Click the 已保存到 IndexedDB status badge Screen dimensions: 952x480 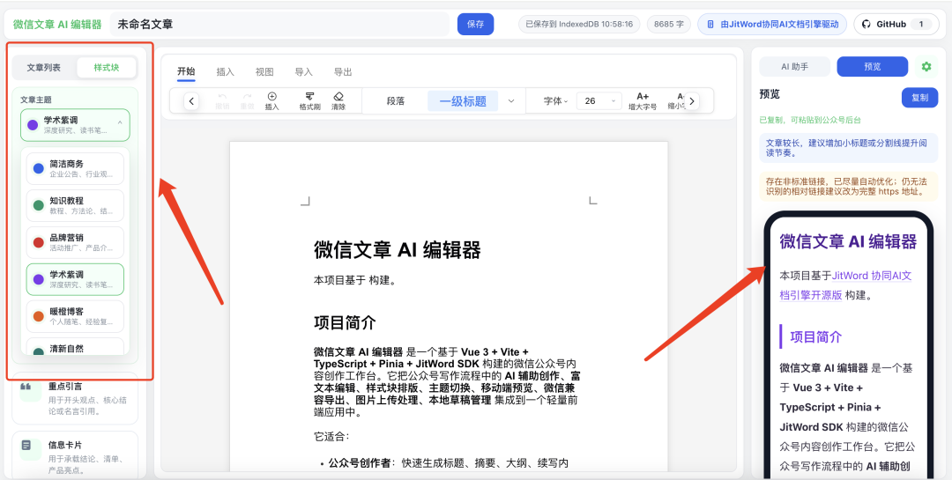(579, 25)
